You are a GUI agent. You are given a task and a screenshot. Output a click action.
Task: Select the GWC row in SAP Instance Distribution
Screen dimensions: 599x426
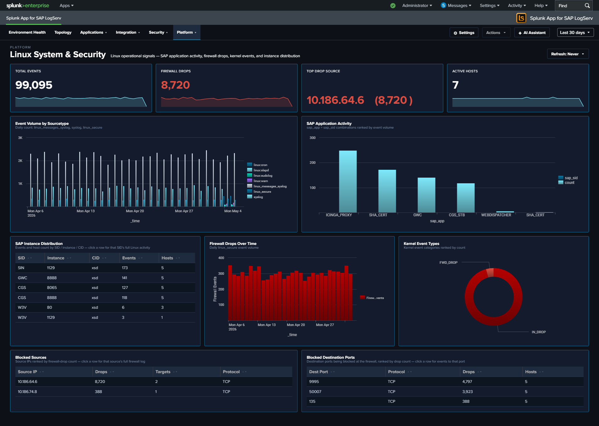105,278
